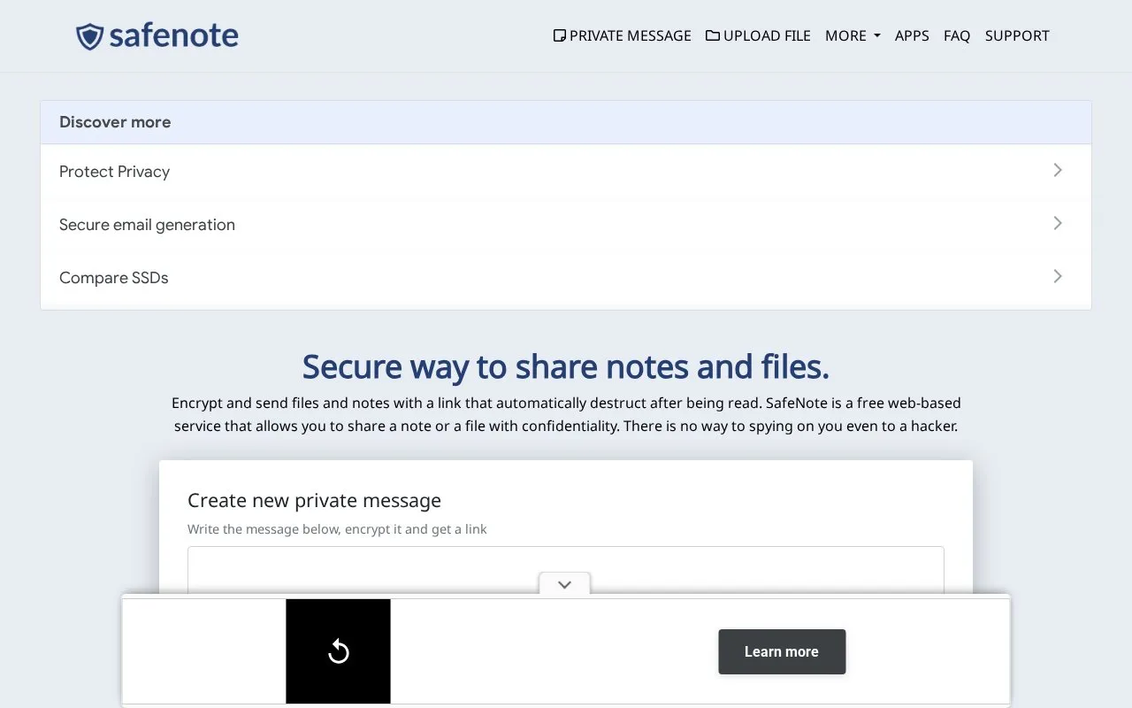Open the Protect Privacy link
1132x708 pixels.
pos(566,171)
